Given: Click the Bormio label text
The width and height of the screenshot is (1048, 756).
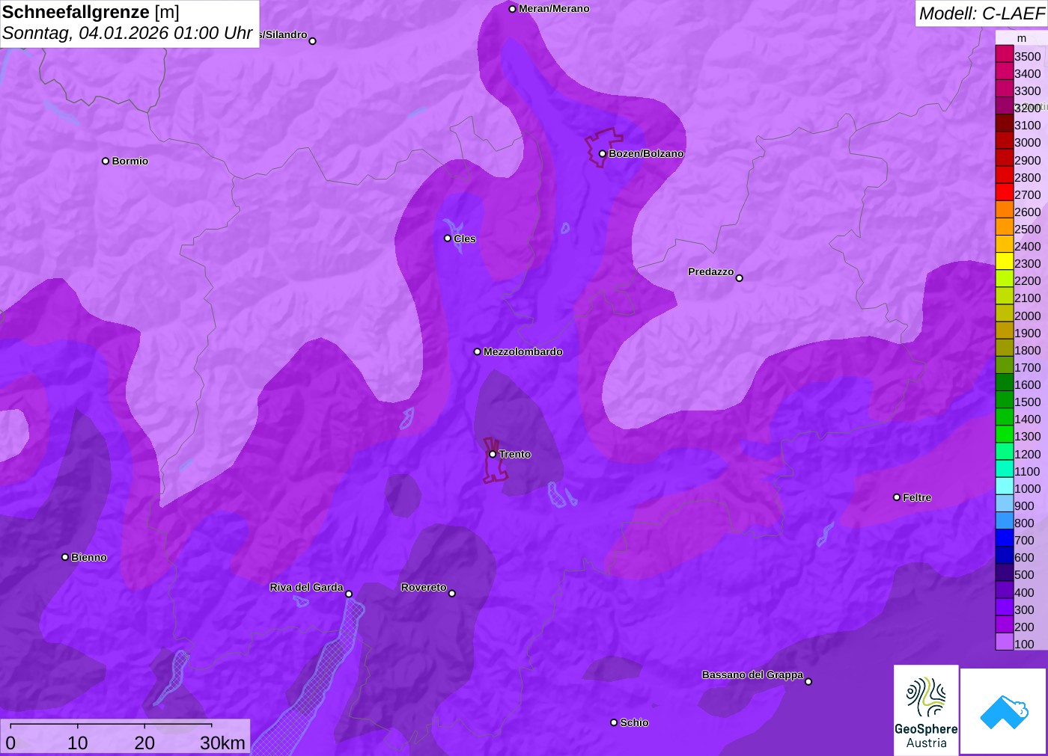Looking at the screenshot, I should 130,161.
